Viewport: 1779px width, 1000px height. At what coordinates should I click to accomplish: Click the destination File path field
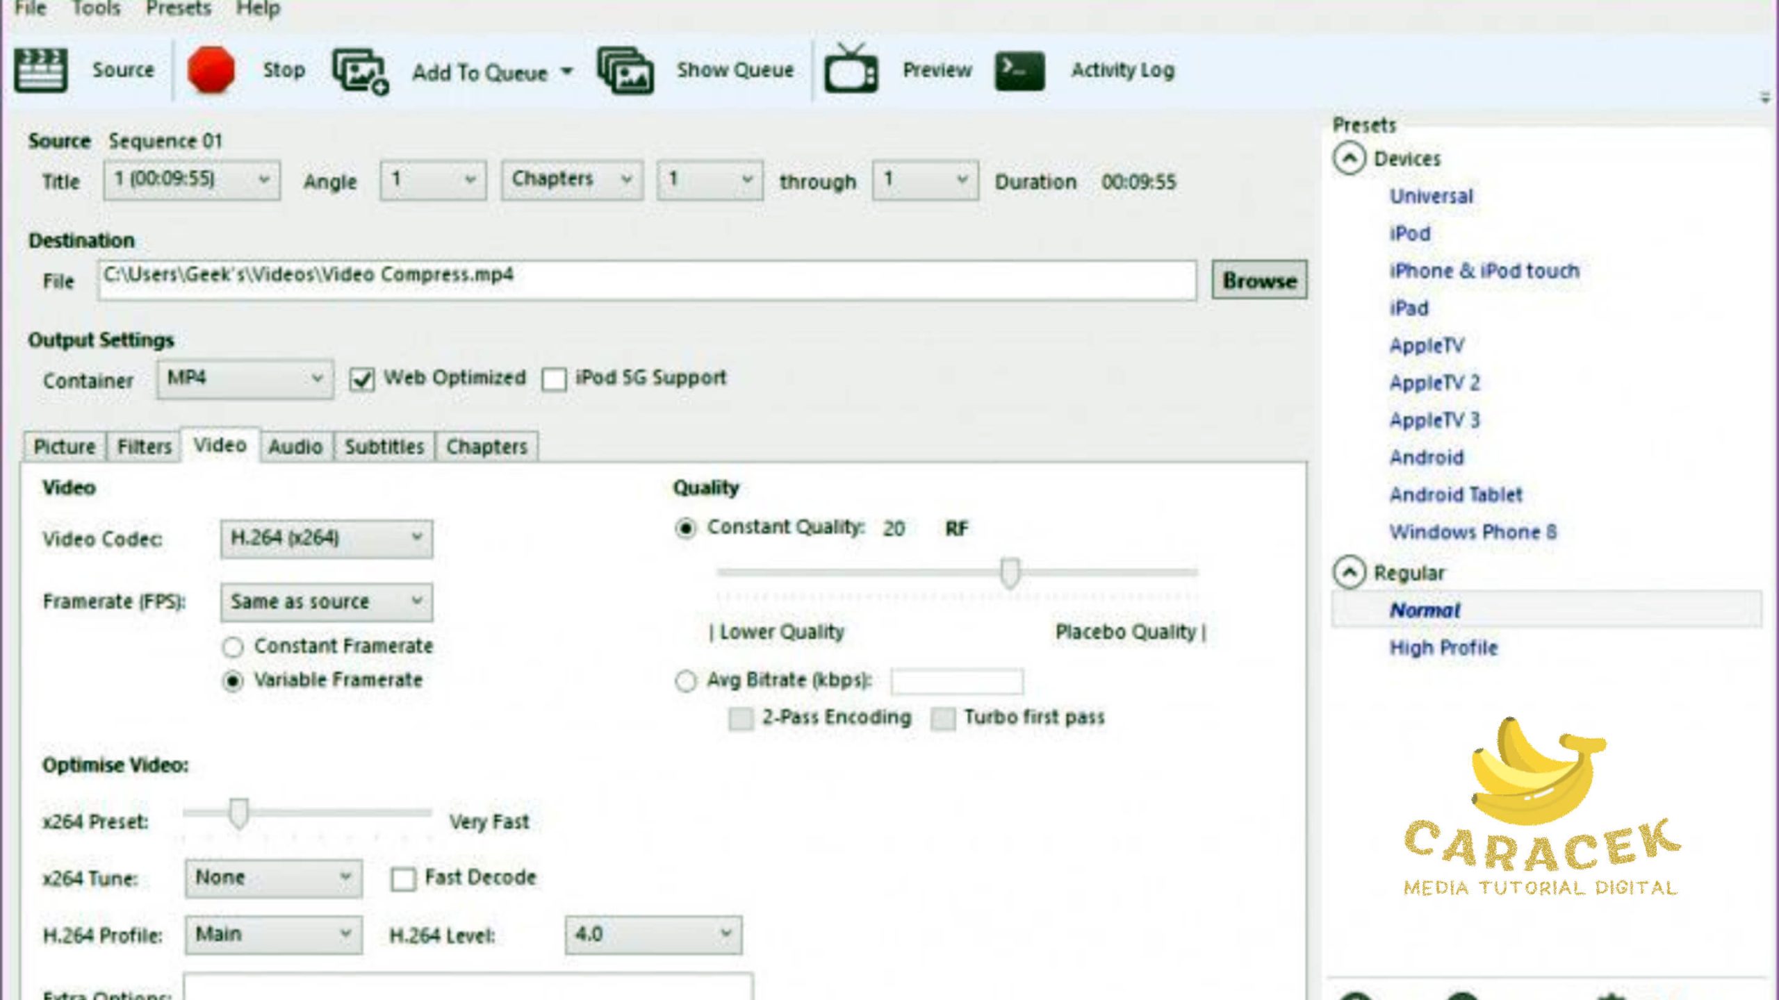coord(646,281)
